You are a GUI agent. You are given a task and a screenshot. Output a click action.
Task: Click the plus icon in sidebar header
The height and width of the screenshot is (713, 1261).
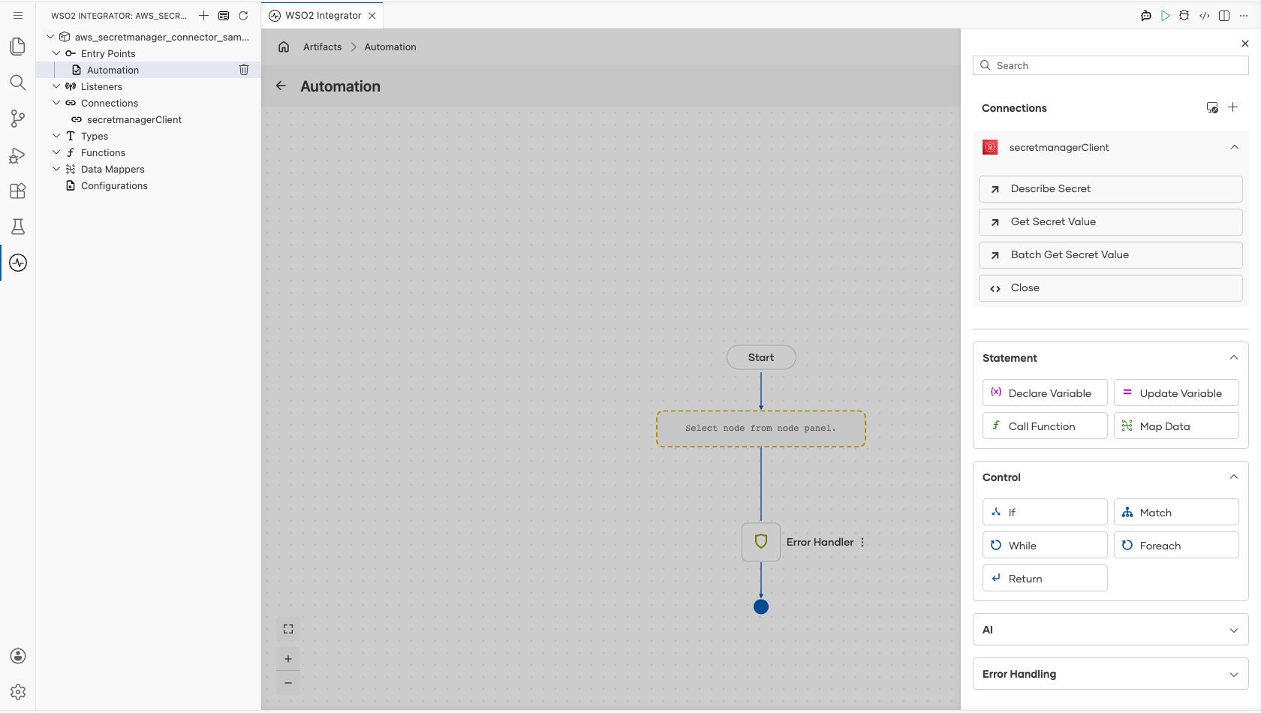(x=203, y=16)
